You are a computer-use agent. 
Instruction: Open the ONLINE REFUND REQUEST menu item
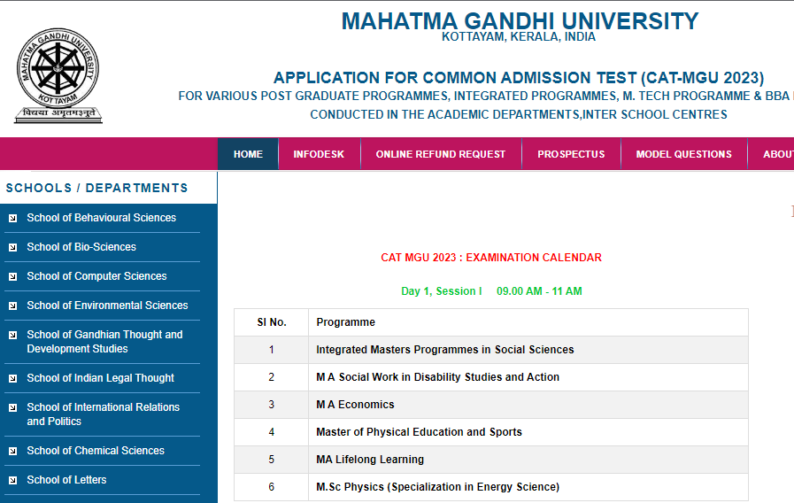pos(441,154)
